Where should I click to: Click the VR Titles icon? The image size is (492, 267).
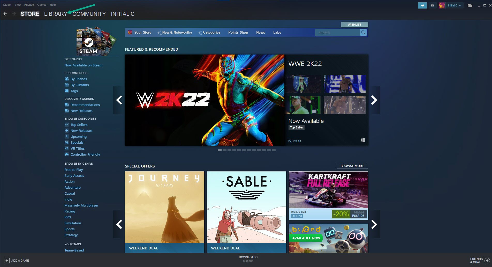pyautogui.click(x=67, y=148)
